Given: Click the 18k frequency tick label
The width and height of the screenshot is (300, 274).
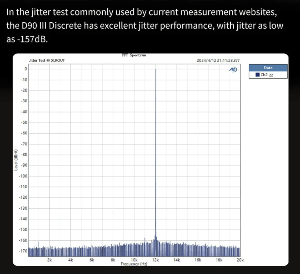Looking at the screenshot, I should tap(219, 260).
